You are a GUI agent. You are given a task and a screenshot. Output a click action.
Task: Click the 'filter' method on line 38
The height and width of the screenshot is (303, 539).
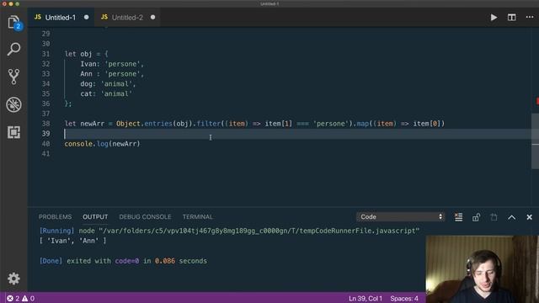[x=208, y=124]
